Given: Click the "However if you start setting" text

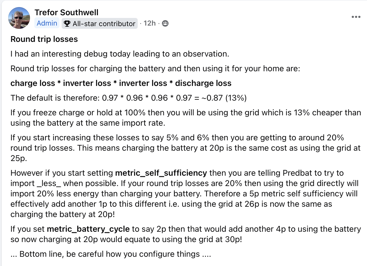Looking at the screenshot, I should click(62, 173).
